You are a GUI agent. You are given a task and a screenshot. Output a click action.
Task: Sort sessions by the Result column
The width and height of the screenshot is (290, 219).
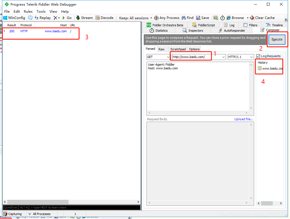point(12,25)
